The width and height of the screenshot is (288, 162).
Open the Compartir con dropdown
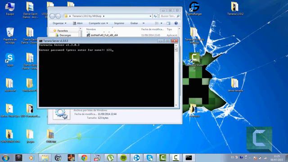coord(98,23)
